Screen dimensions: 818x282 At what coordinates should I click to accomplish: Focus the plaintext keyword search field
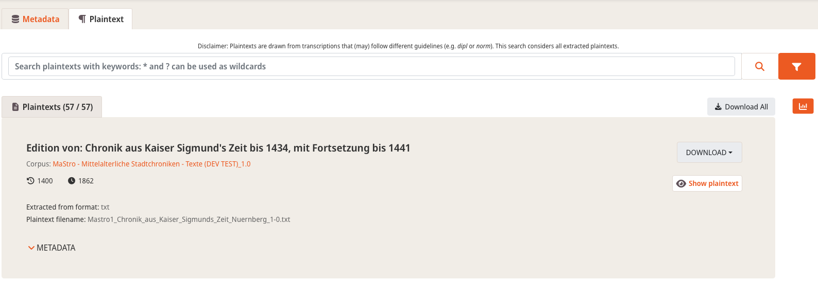371,66
